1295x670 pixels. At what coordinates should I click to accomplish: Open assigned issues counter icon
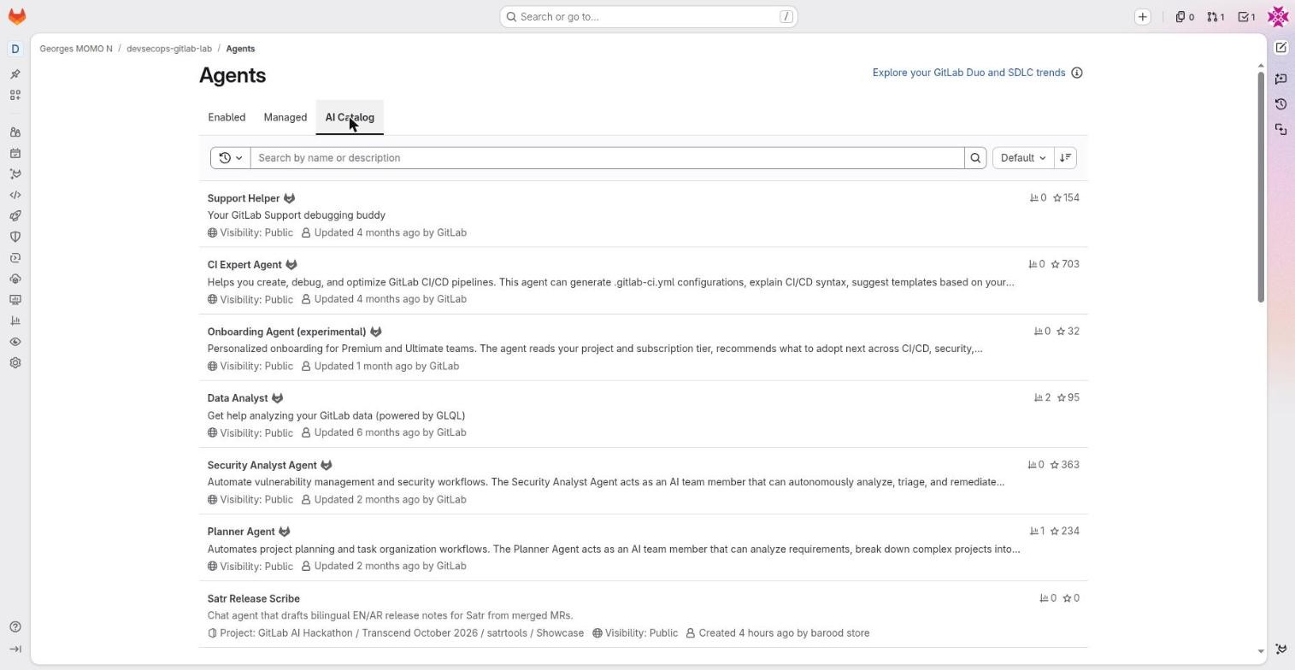pos(1185,17)
